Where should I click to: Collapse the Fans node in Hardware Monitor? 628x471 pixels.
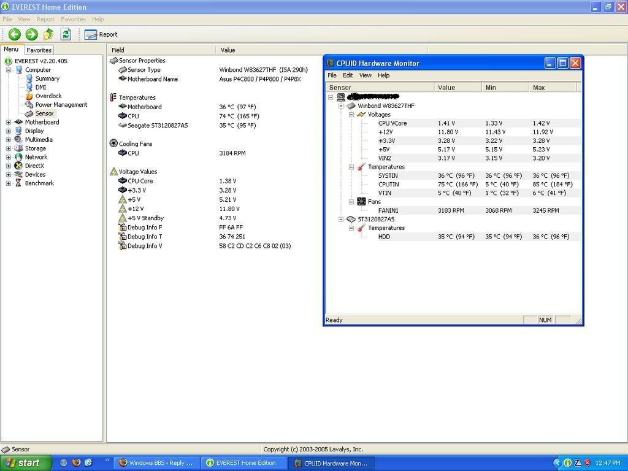click(x=351, y=202)
